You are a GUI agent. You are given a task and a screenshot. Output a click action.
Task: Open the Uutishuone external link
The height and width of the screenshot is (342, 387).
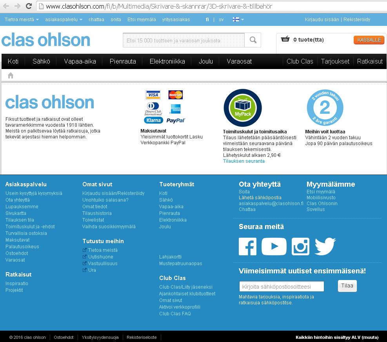click(x=100, y=257)
